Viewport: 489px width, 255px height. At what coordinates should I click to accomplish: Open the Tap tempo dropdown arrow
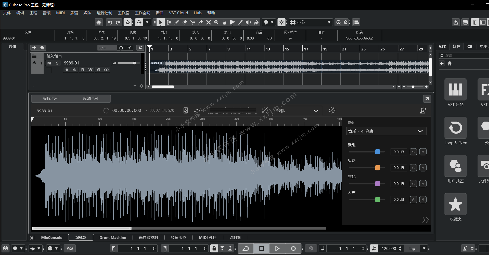(424, 248)
